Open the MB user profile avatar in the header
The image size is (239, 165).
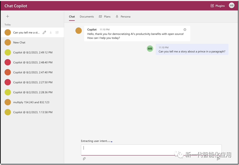(232, 6)
